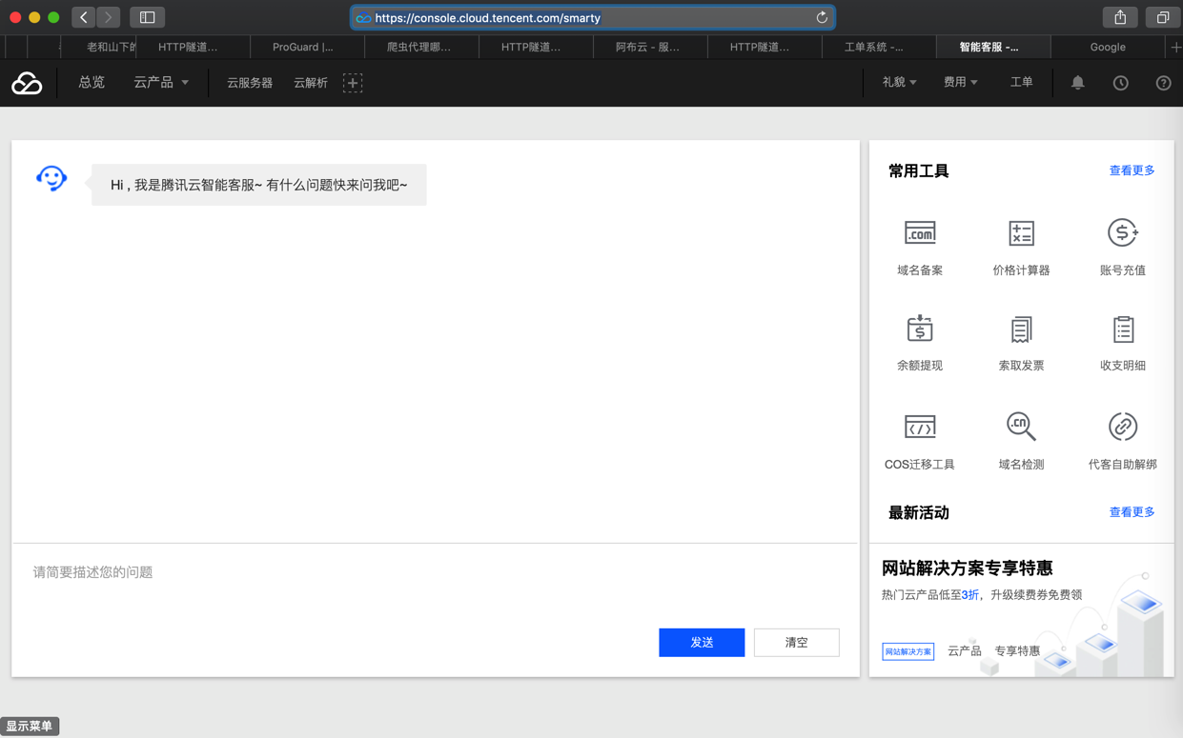This screenshot has height=738, width=1183.
Task: Add a shortcut with the dashed plus icon
Action: [x=353, y=83]
